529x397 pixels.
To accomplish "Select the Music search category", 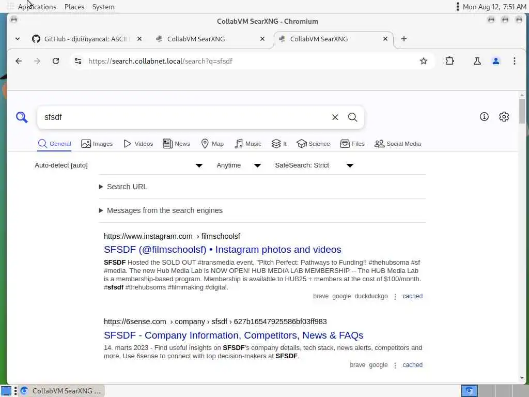I will point(248,144).
